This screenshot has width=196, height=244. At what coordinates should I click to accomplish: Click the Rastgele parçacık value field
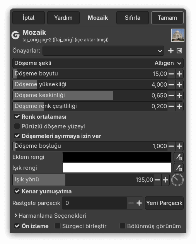(94, 203)
